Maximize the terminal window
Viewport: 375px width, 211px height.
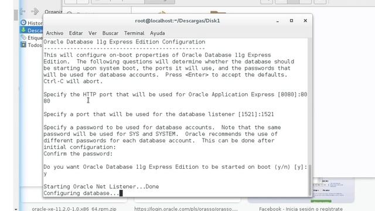click(x=291, y=21)
